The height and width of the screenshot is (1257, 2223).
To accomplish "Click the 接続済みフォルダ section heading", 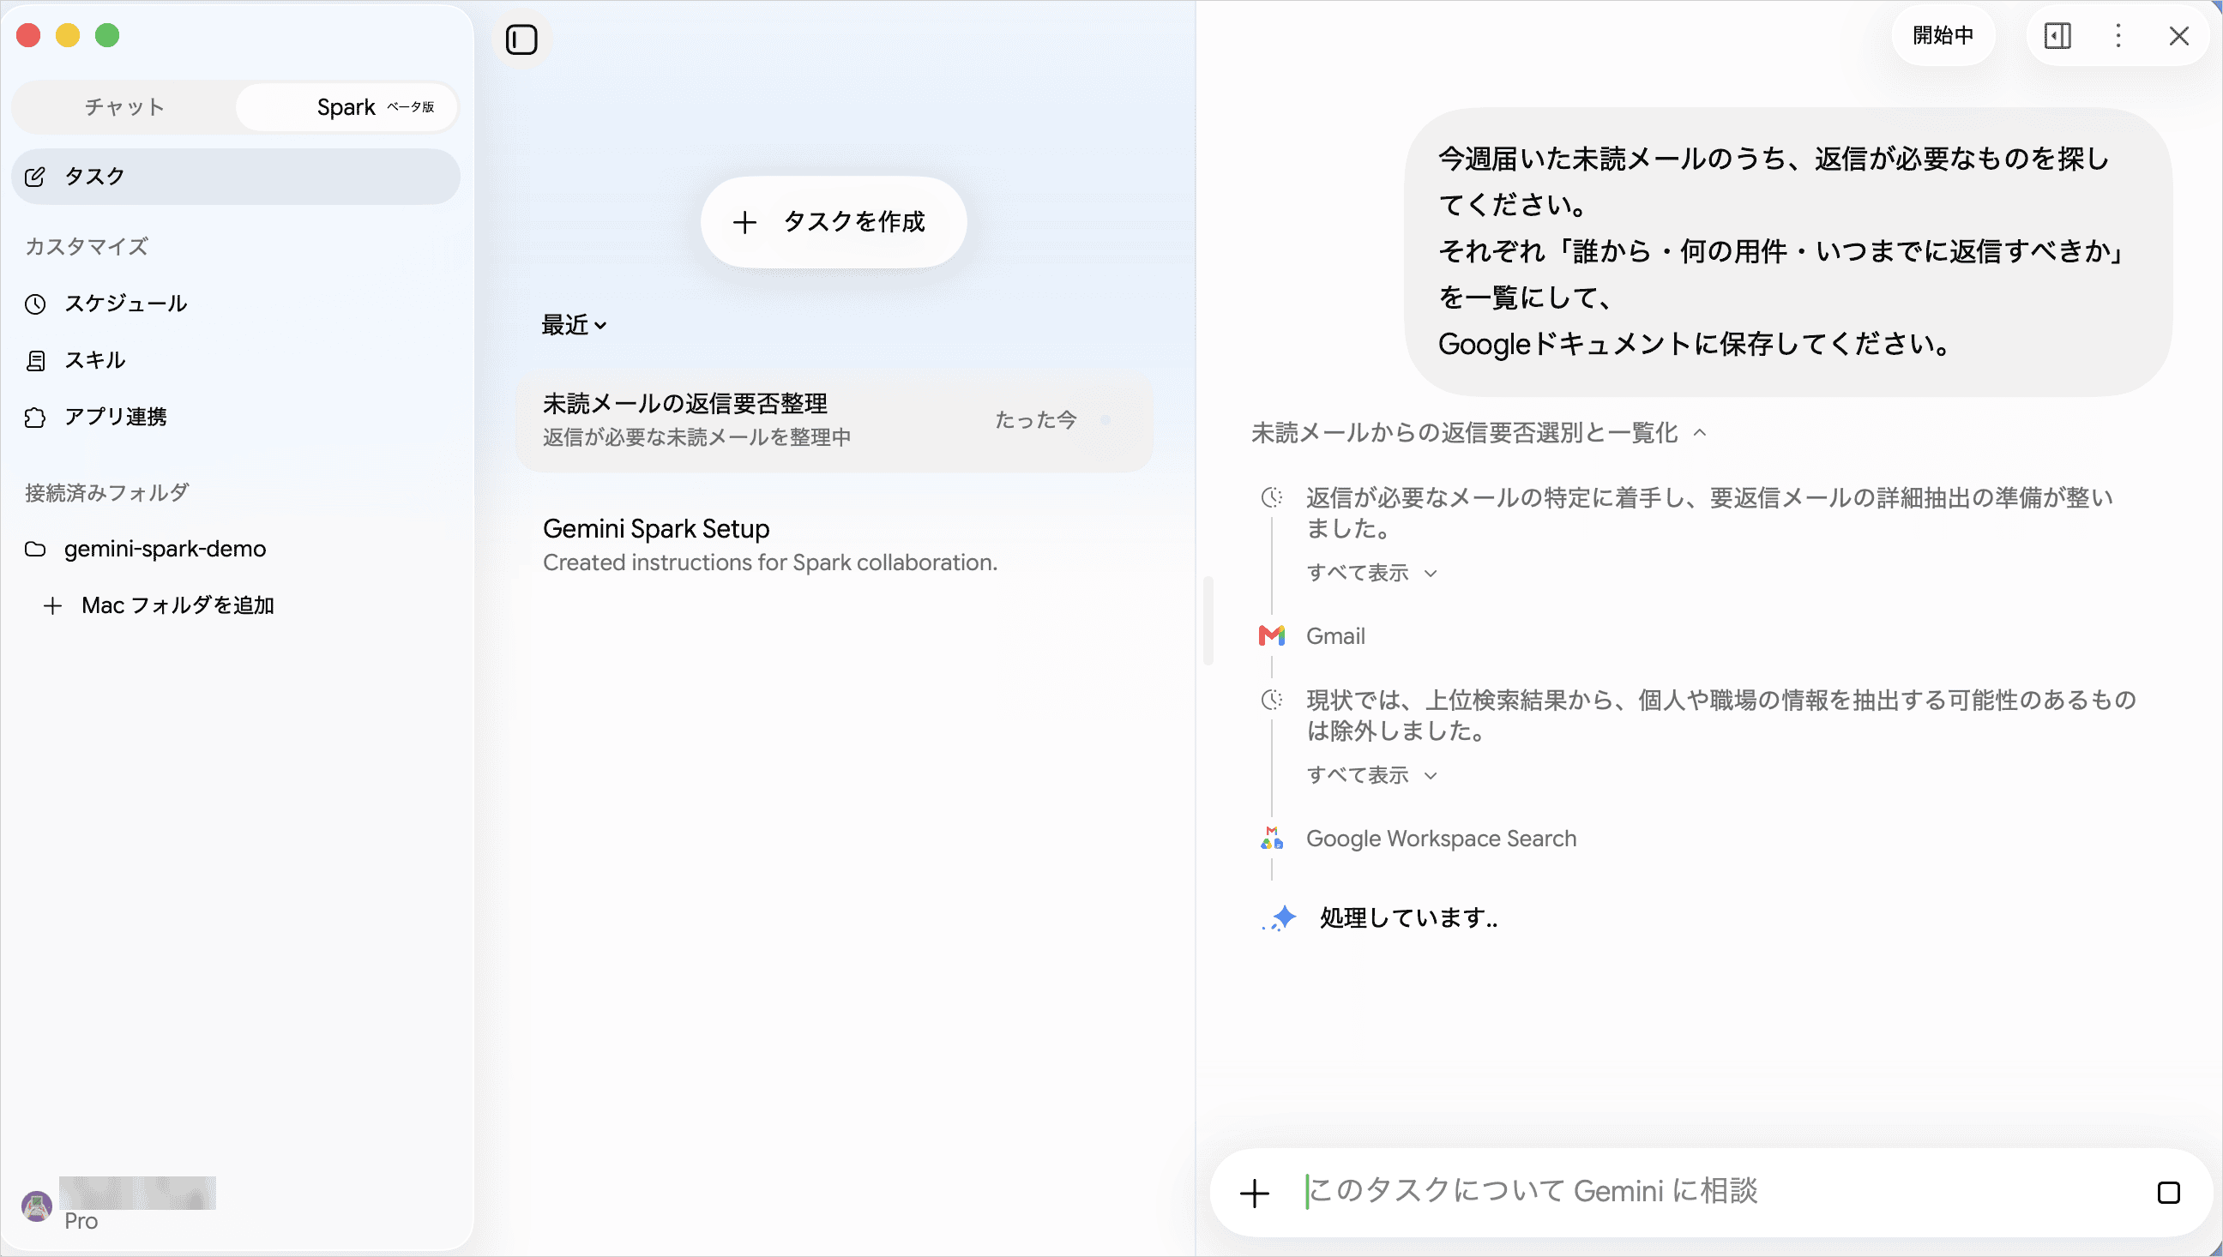I will (x=107, y=493).
